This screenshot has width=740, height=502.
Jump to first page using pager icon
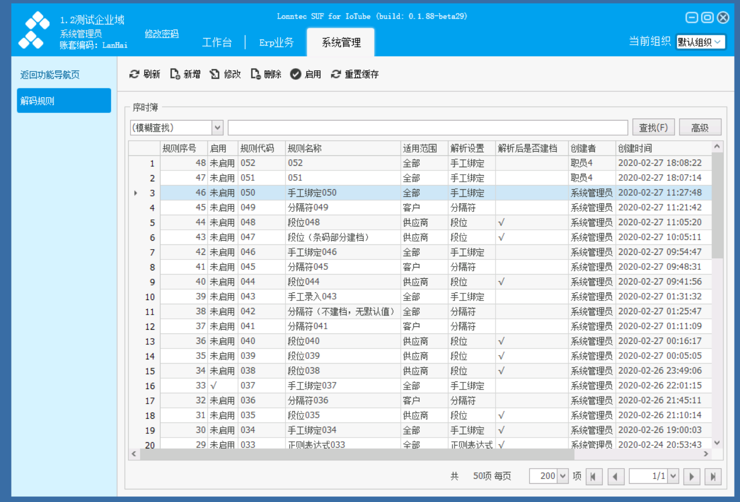pos(594,477)
